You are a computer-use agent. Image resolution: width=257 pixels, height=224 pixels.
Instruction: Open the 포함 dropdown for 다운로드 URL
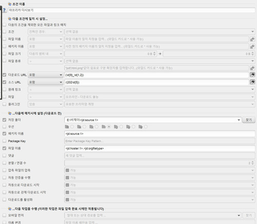(x=45, y=75)
